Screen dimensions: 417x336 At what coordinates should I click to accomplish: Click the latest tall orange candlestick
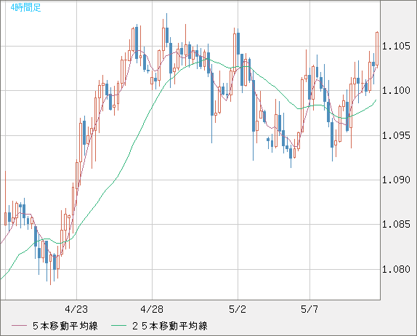tap(377, 49)
